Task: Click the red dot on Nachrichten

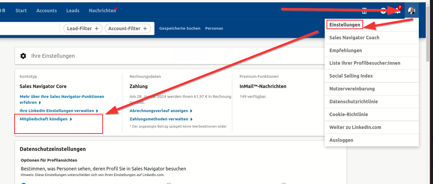Action: coord(116,8)
